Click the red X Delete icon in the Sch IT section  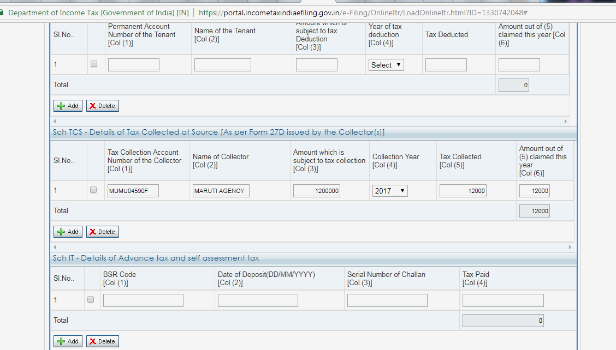(94, 341)
